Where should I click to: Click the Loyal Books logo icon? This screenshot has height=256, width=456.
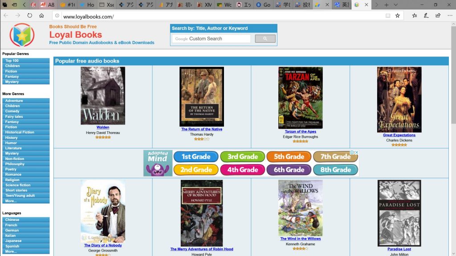point(22,35)
